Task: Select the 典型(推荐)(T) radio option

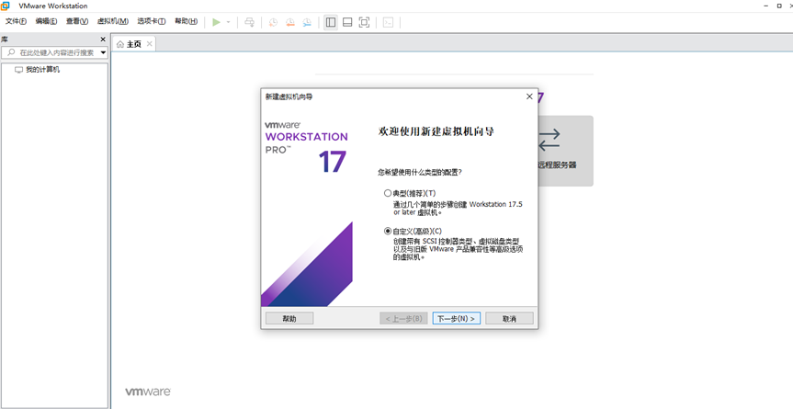Action: click(x=388, y=193)
